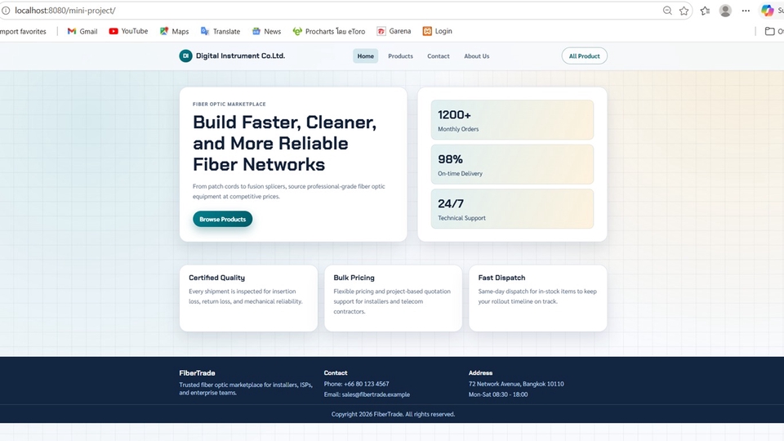Go to Products navigation item

400,56
